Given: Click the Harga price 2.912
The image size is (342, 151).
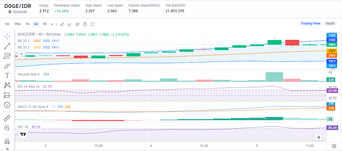Looking at the screenshot, I should [x=44, y=11].
